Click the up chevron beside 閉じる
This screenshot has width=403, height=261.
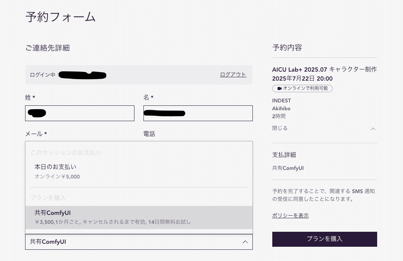(x=373, y=129)
